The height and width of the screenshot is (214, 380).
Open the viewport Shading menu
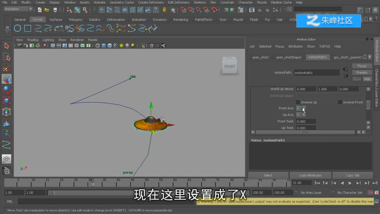click(33, 40)
